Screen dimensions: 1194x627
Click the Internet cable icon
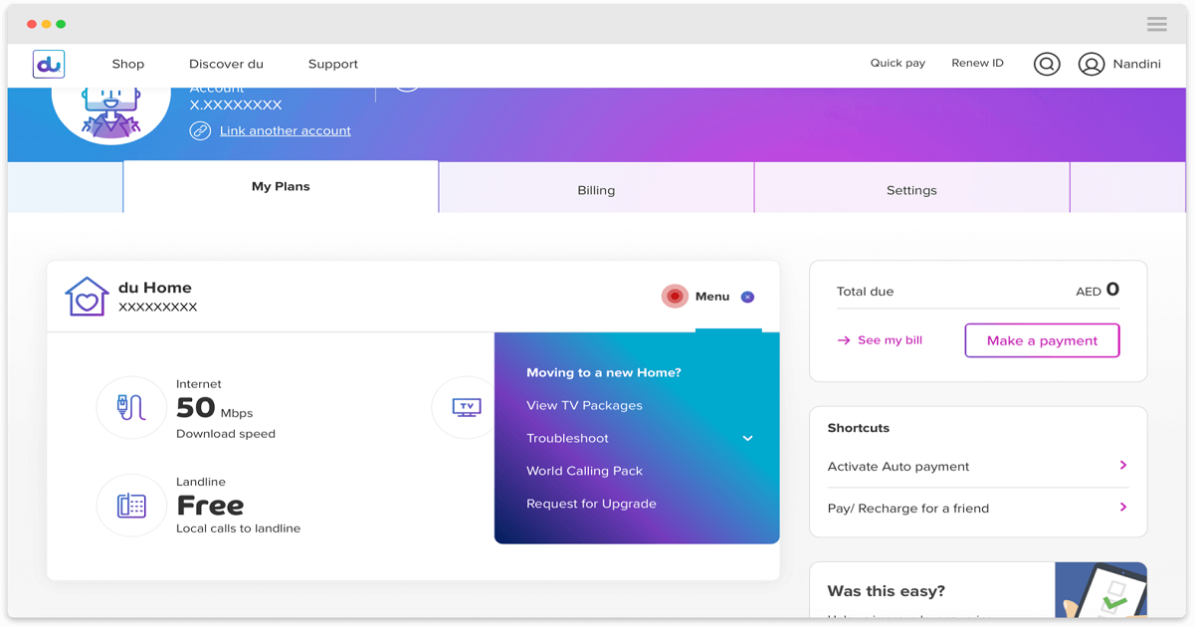click(x=131, y=407)
